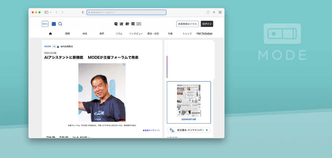
Task: Select the High Technology navigation item
Action: click(204, 33)
